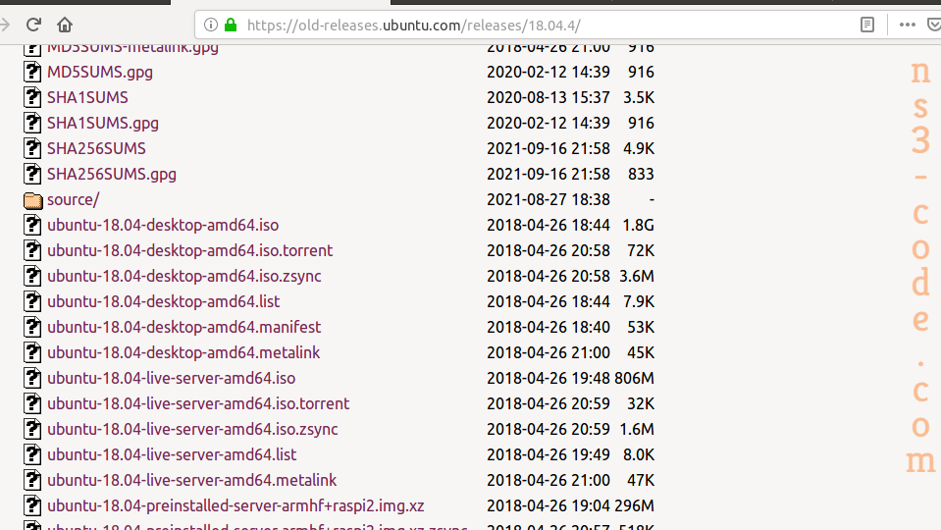941x530 pixels.
Task: Click the file icon beside SHA1SUMS.gpg
Action: pos(32,123)
